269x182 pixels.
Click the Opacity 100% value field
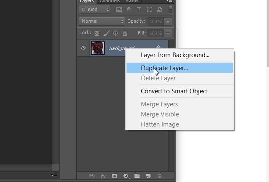pyautogui.click(x=156, y=21)
